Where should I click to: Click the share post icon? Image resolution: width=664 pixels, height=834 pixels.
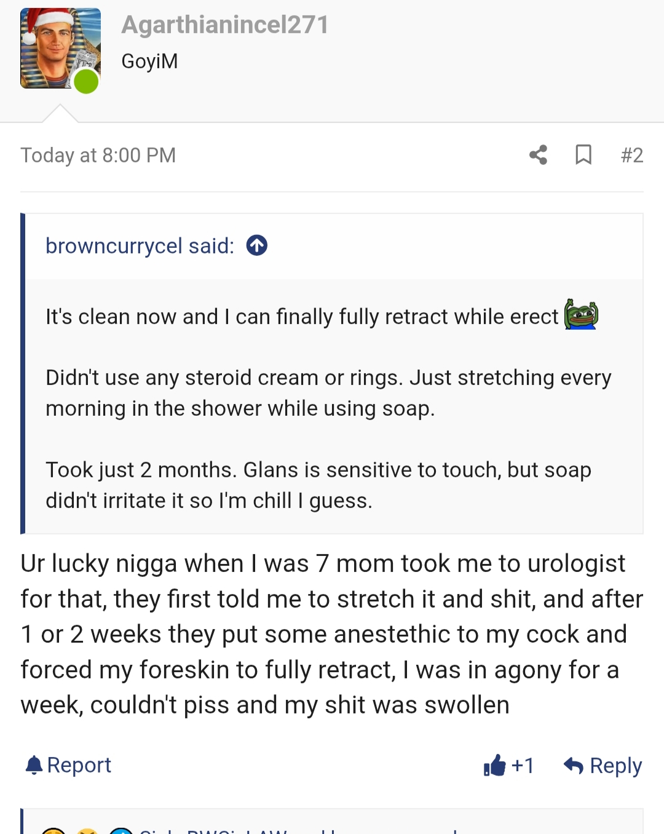pos(538,155)
